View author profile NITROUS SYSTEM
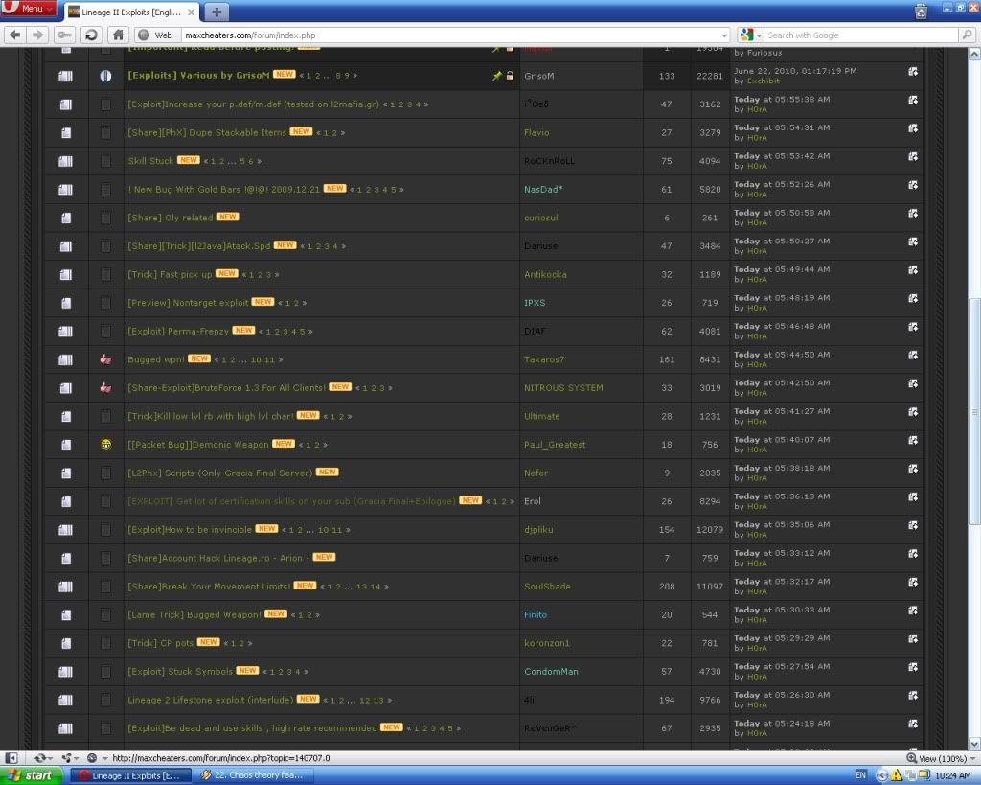This screenshot has width=981, height=785. click(x=563, y=387)
